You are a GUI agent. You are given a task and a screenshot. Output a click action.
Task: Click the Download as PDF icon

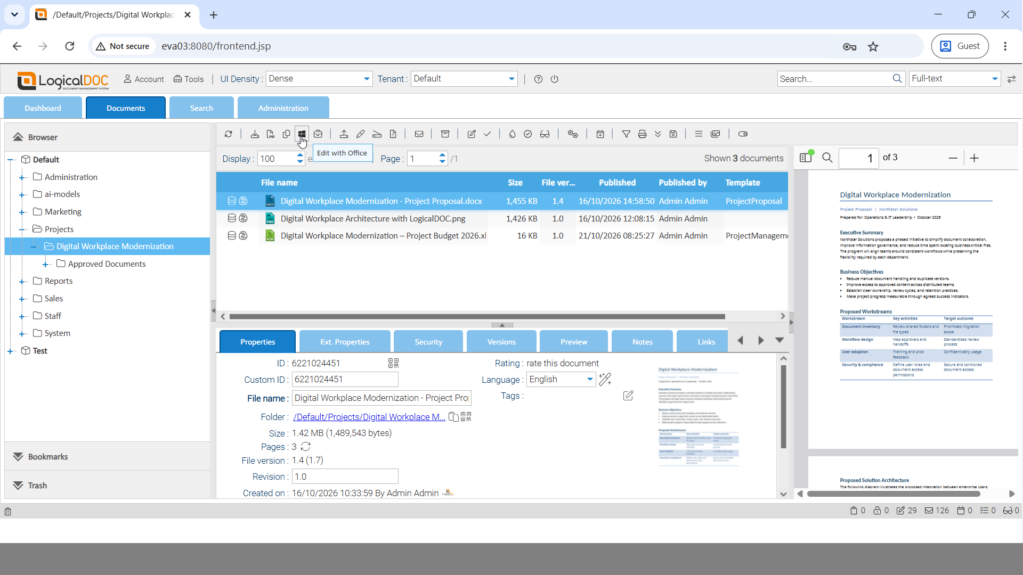point(271,134)
